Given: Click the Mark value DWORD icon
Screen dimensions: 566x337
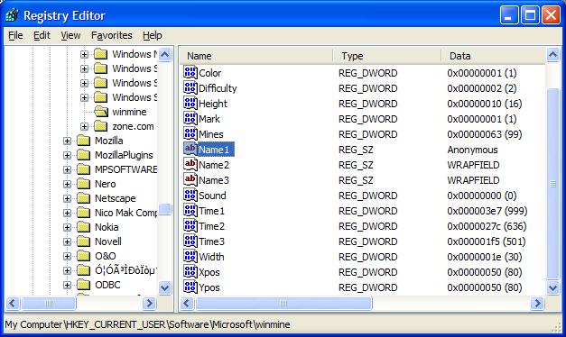Looking at the screenshot, I should [190, 119].
